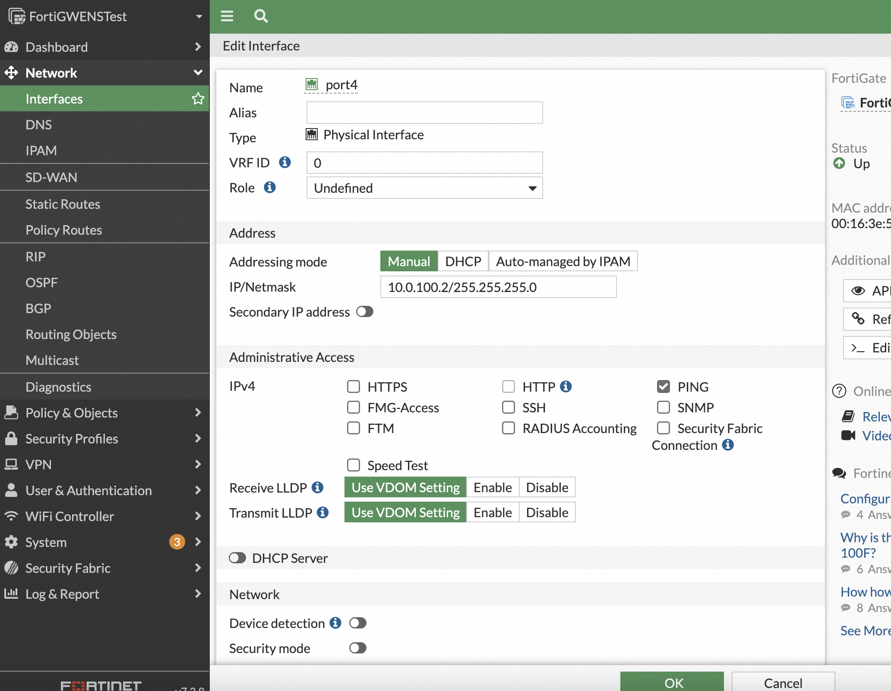Viewport: 891px width, 691px height.
Task: Turn on Secondary IP address toggle
Action: (365, 312)
